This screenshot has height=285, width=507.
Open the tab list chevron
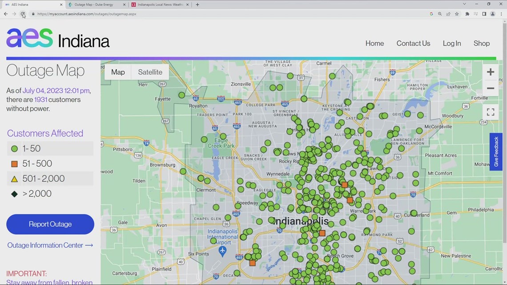point(464,4)
